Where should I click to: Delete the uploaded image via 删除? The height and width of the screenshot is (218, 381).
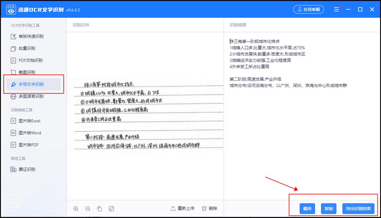210,209
